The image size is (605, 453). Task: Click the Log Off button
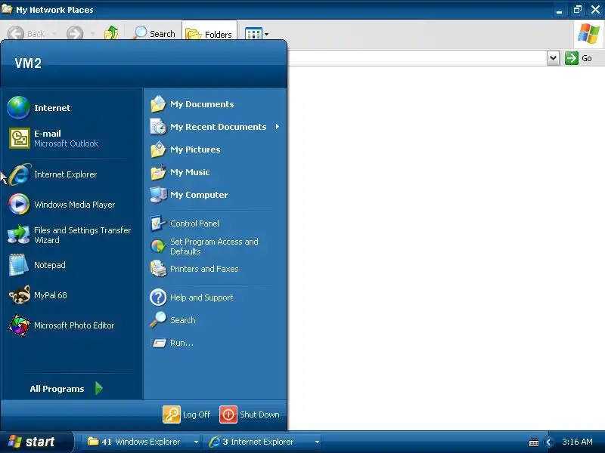click(x=187, y=414)
